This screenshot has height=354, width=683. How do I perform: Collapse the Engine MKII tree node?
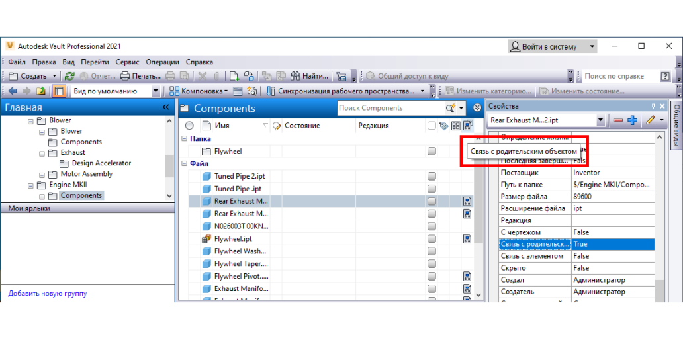[30, 185]
